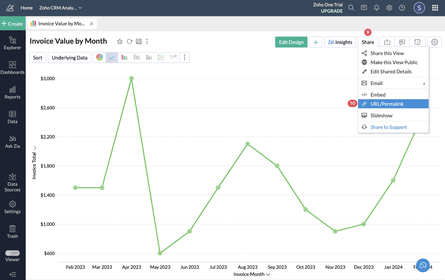Open Underlying Data
Screen dimensions: 445x280
(70, 57)
